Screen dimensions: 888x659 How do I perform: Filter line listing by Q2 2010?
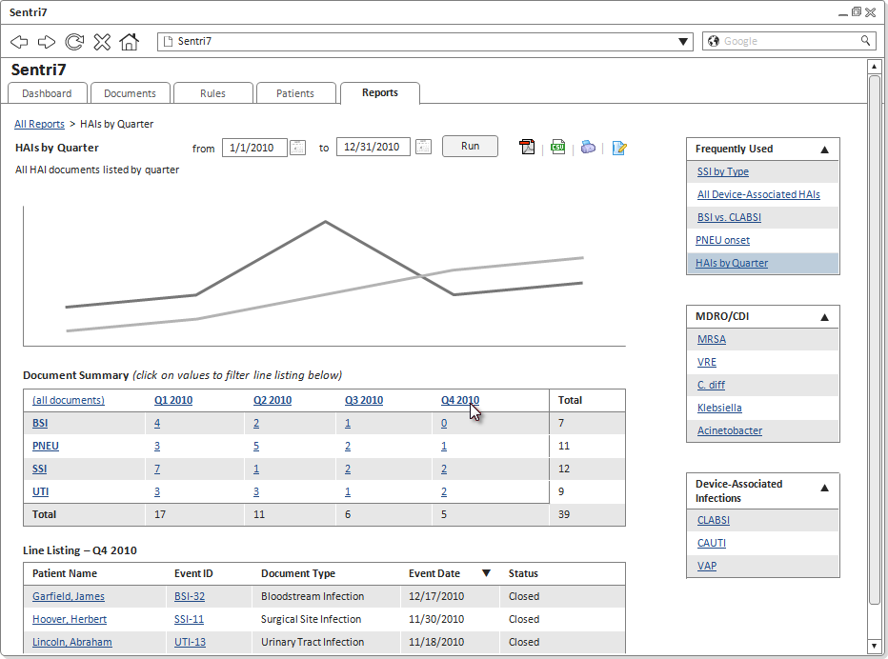272,400
